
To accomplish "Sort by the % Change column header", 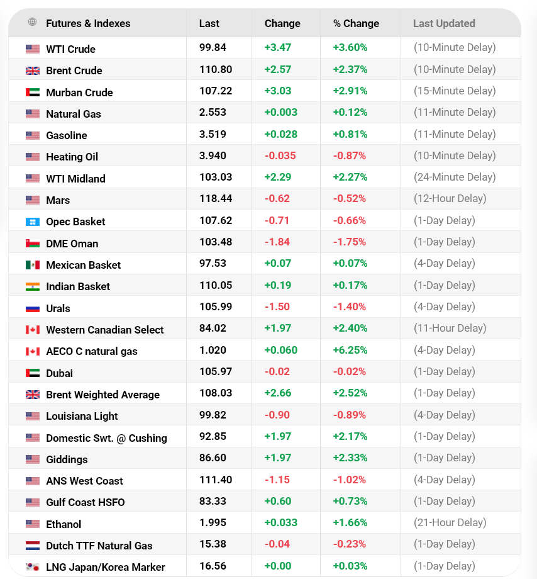I will (x=355, y=23).
